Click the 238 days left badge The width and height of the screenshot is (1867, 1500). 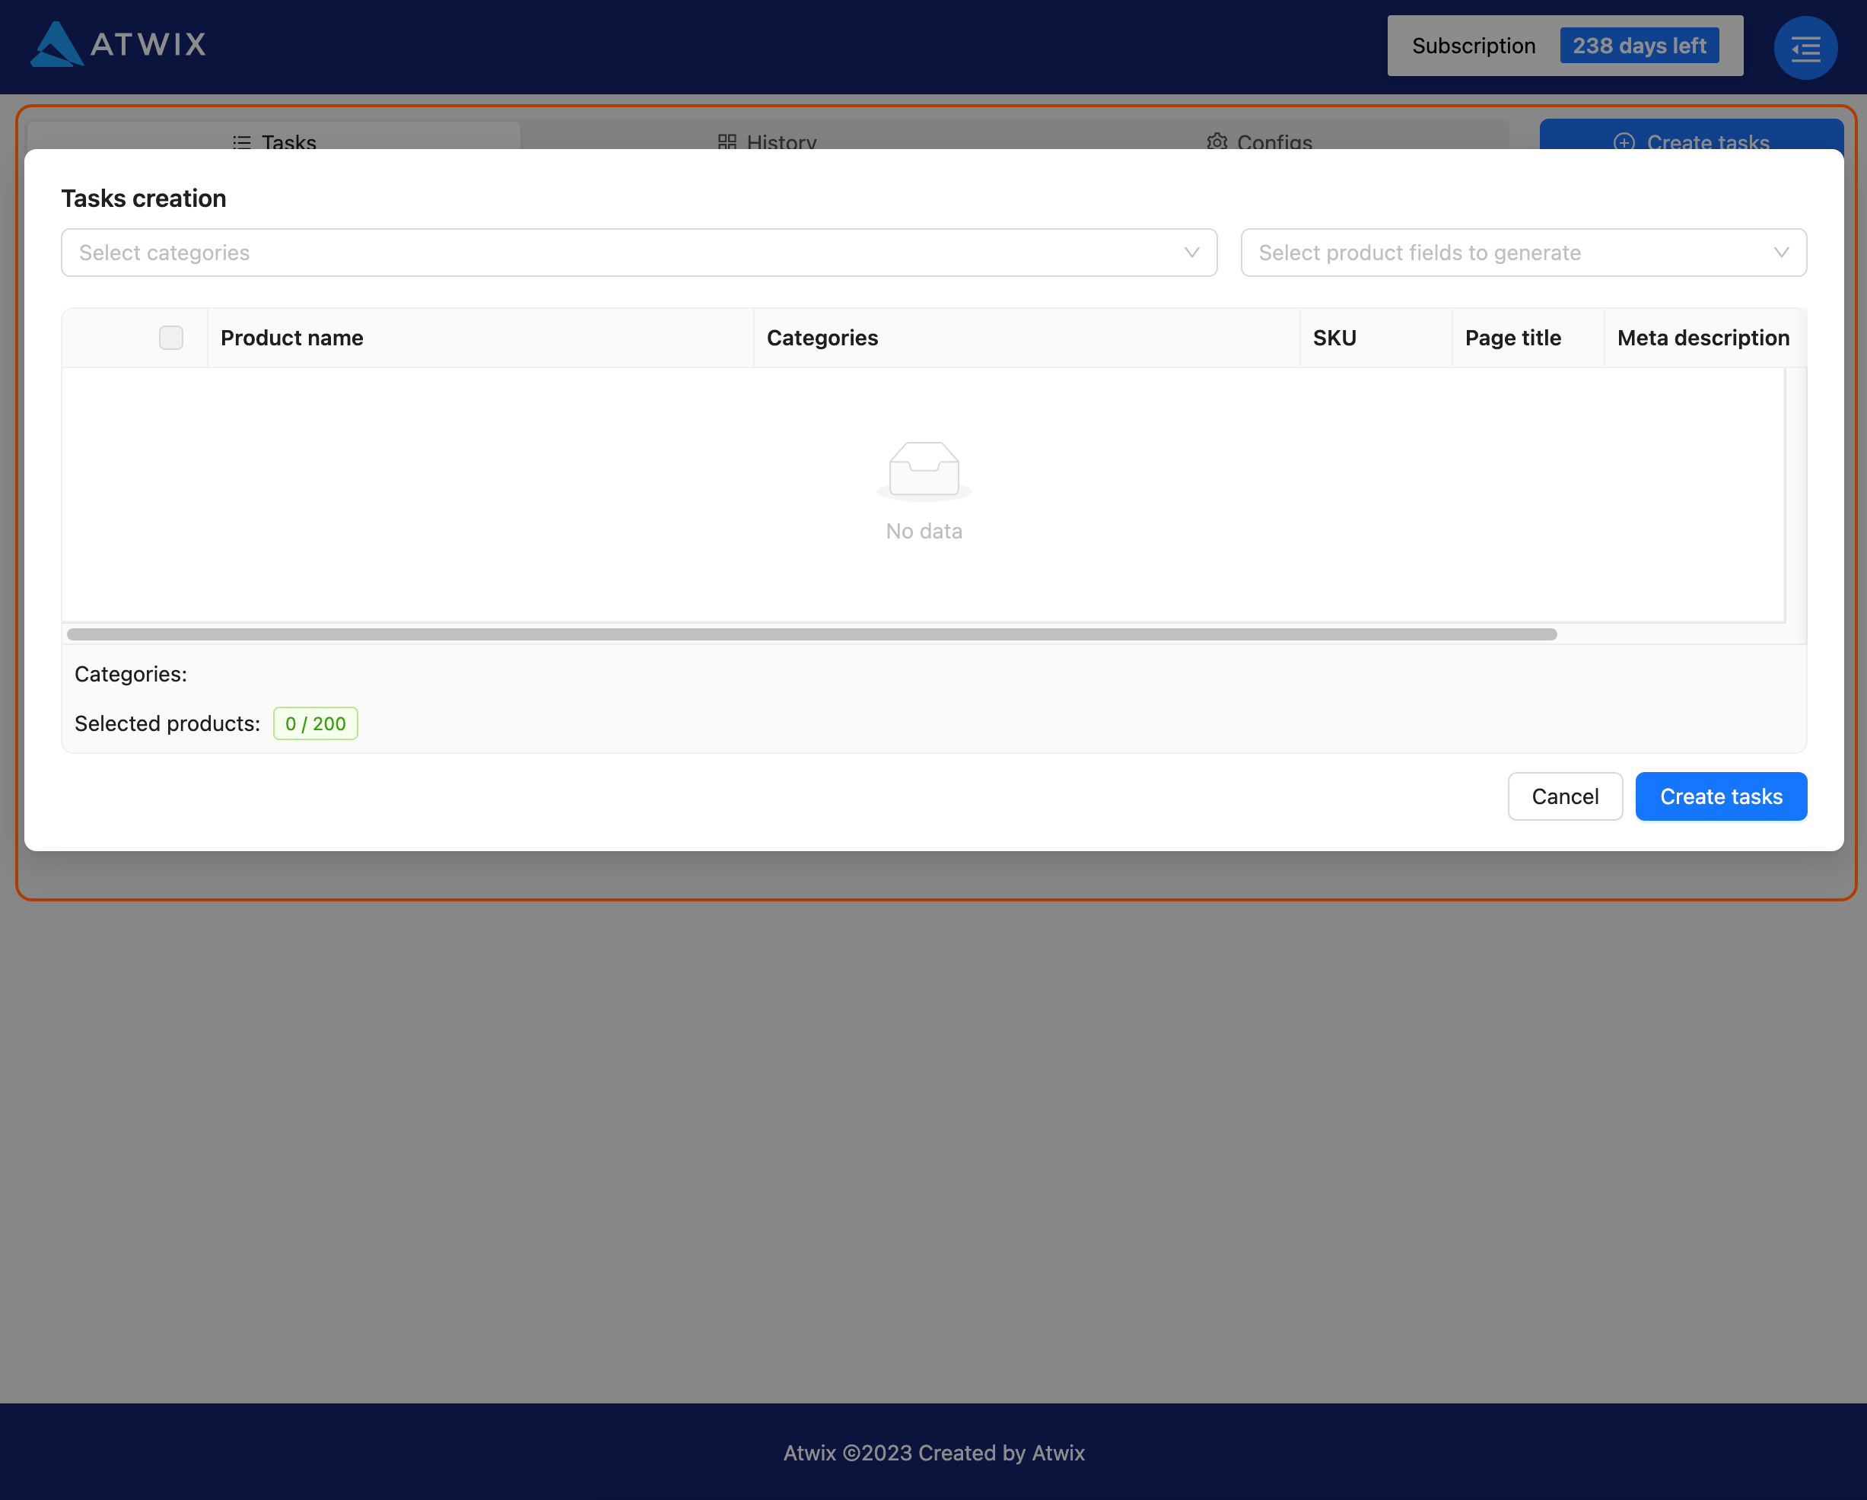[x=1639, y=46]
